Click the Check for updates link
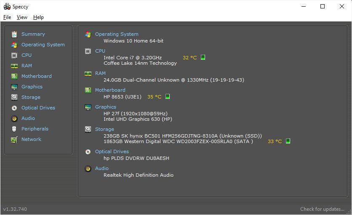This screenshot has width=352, height=215. 322,209
